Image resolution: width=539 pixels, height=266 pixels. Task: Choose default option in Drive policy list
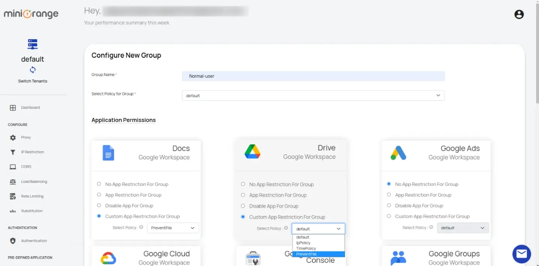point(318,237)
